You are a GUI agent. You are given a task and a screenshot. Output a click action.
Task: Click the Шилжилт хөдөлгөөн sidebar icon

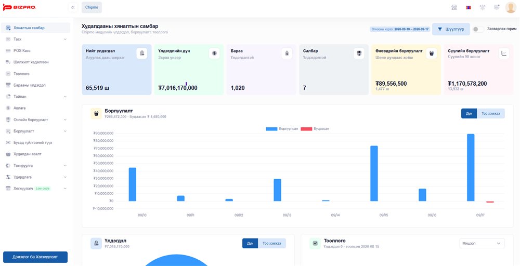[x=8, y=62]
